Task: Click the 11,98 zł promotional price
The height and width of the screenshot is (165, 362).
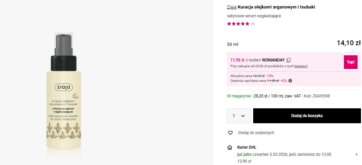Action: click(x=237, y=60)
